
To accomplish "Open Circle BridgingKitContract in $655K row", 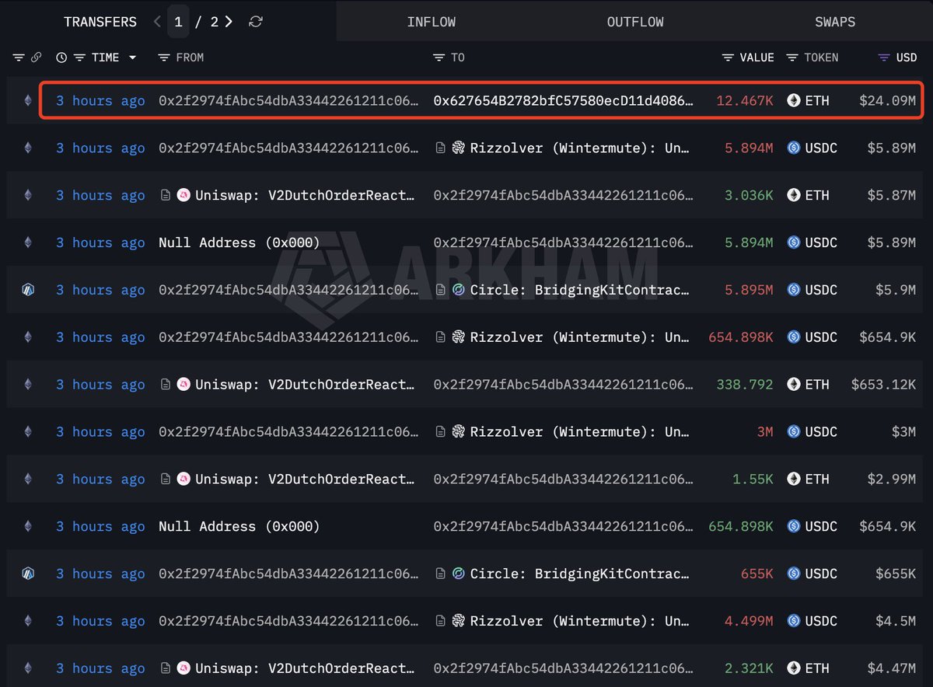I will (x=580, y=574).
